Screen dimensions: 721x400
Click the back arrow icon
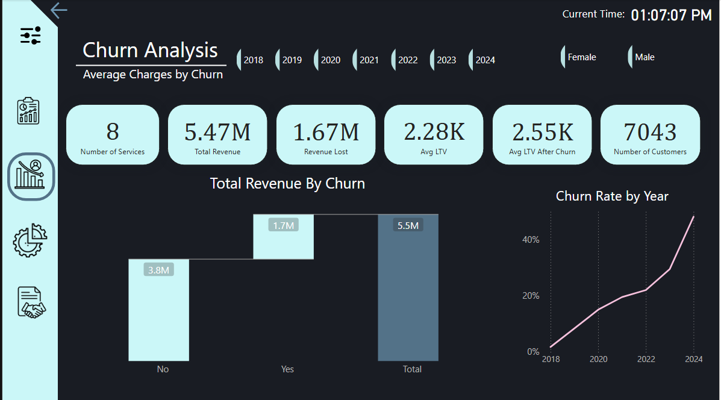(x=58, y=10)
